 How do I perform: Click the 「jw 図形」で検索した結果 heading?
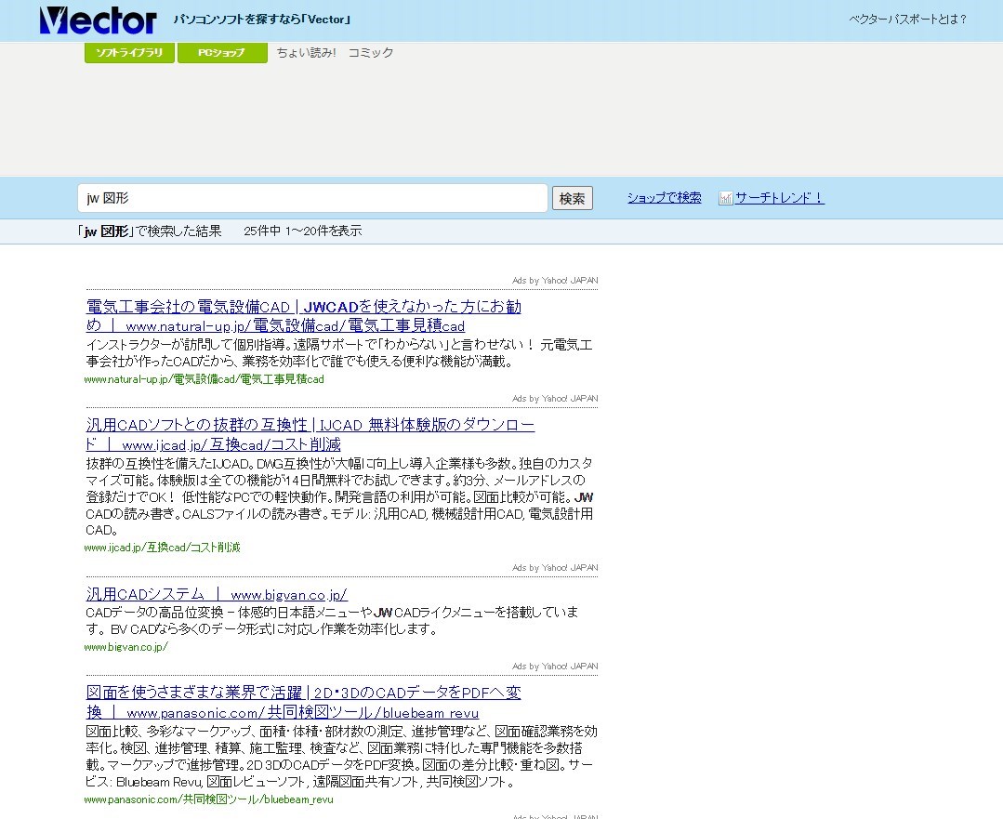(x=150, y=231)
